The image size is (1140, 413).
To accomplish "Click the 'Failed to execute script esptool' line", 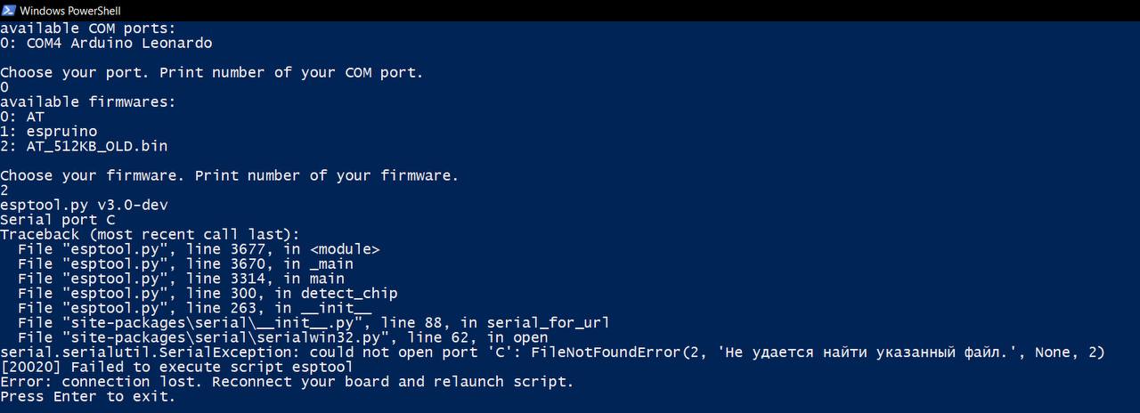I will (x=176, y=367).
